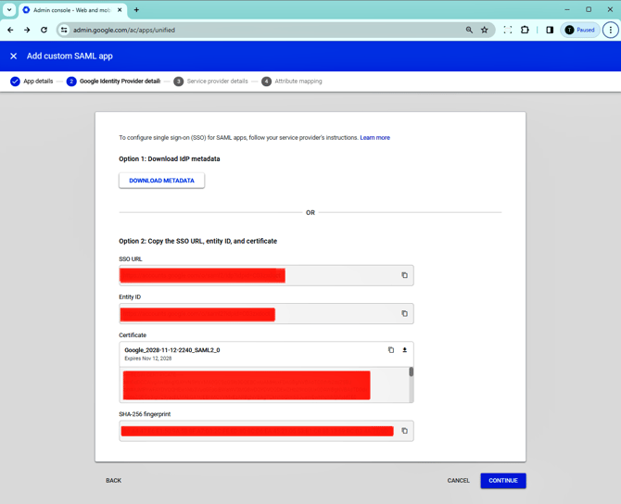The height and width of the screenshot is (504, 621).
Task: Open the Chrome three-dot menu
Action: pos(610,30)
